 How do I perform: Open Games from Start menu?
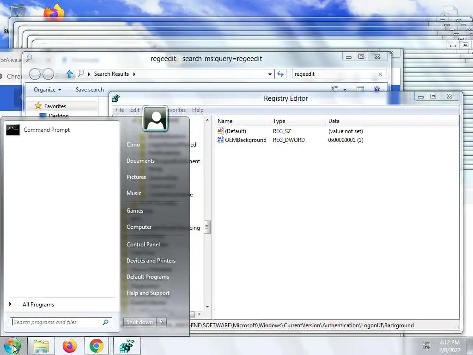point(134,211)
